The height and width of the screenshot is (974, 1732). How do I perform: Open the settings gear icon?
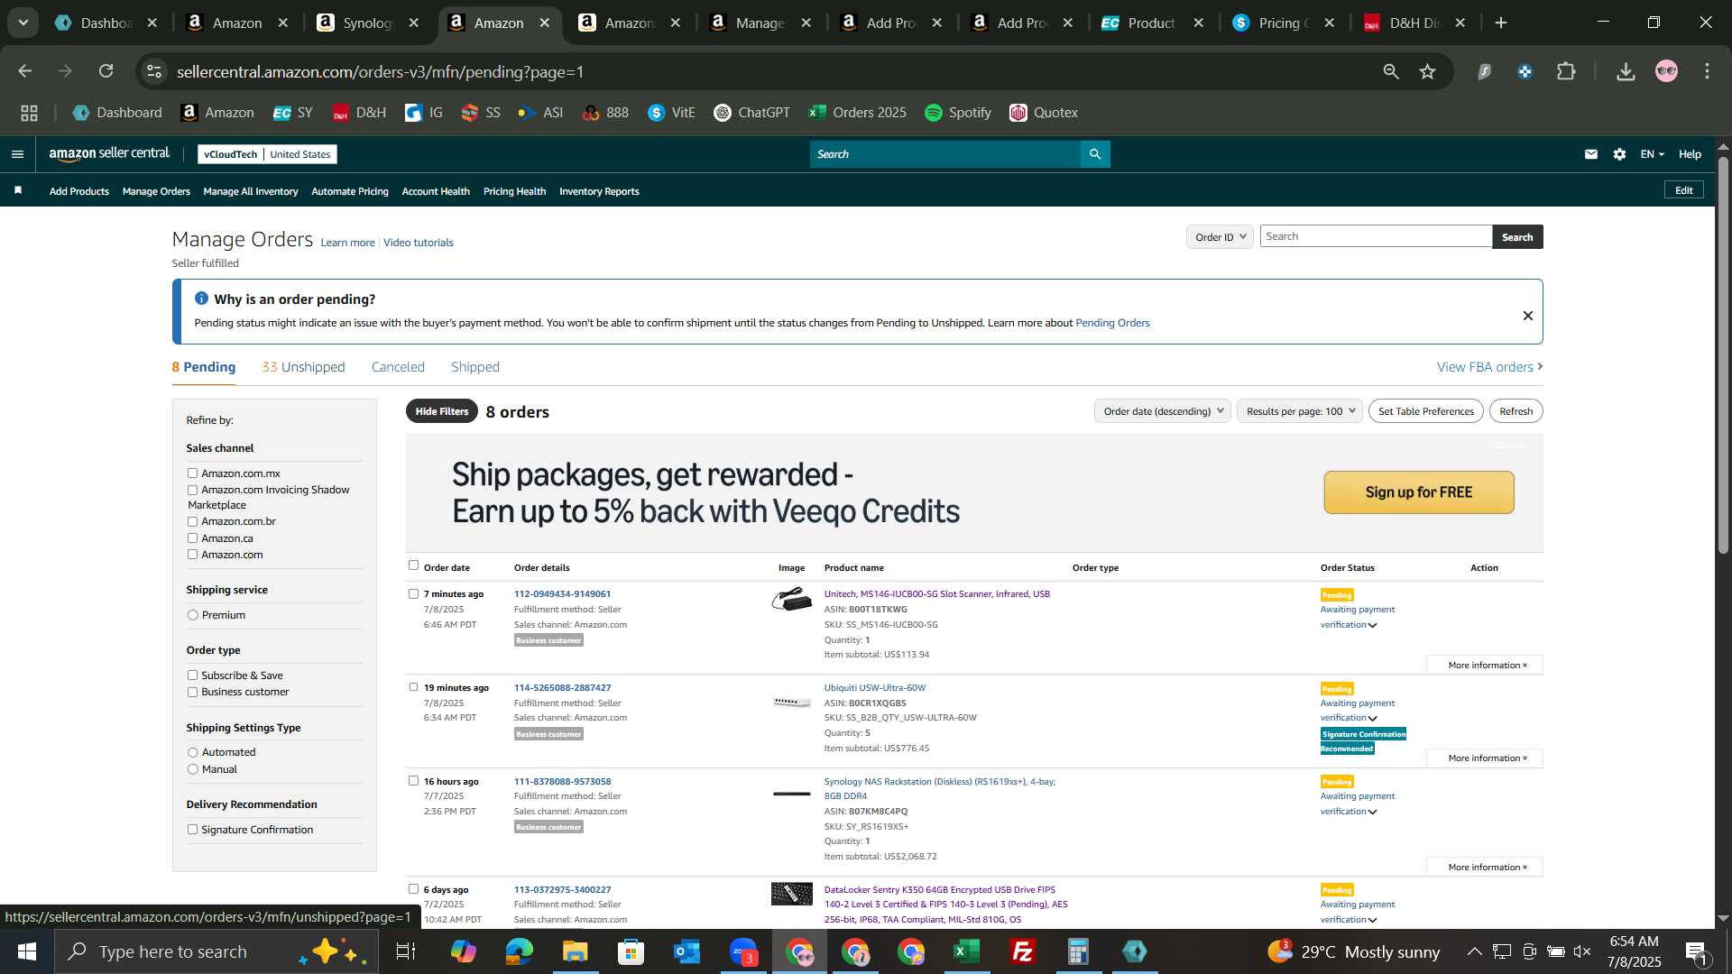pos(1619,154)
